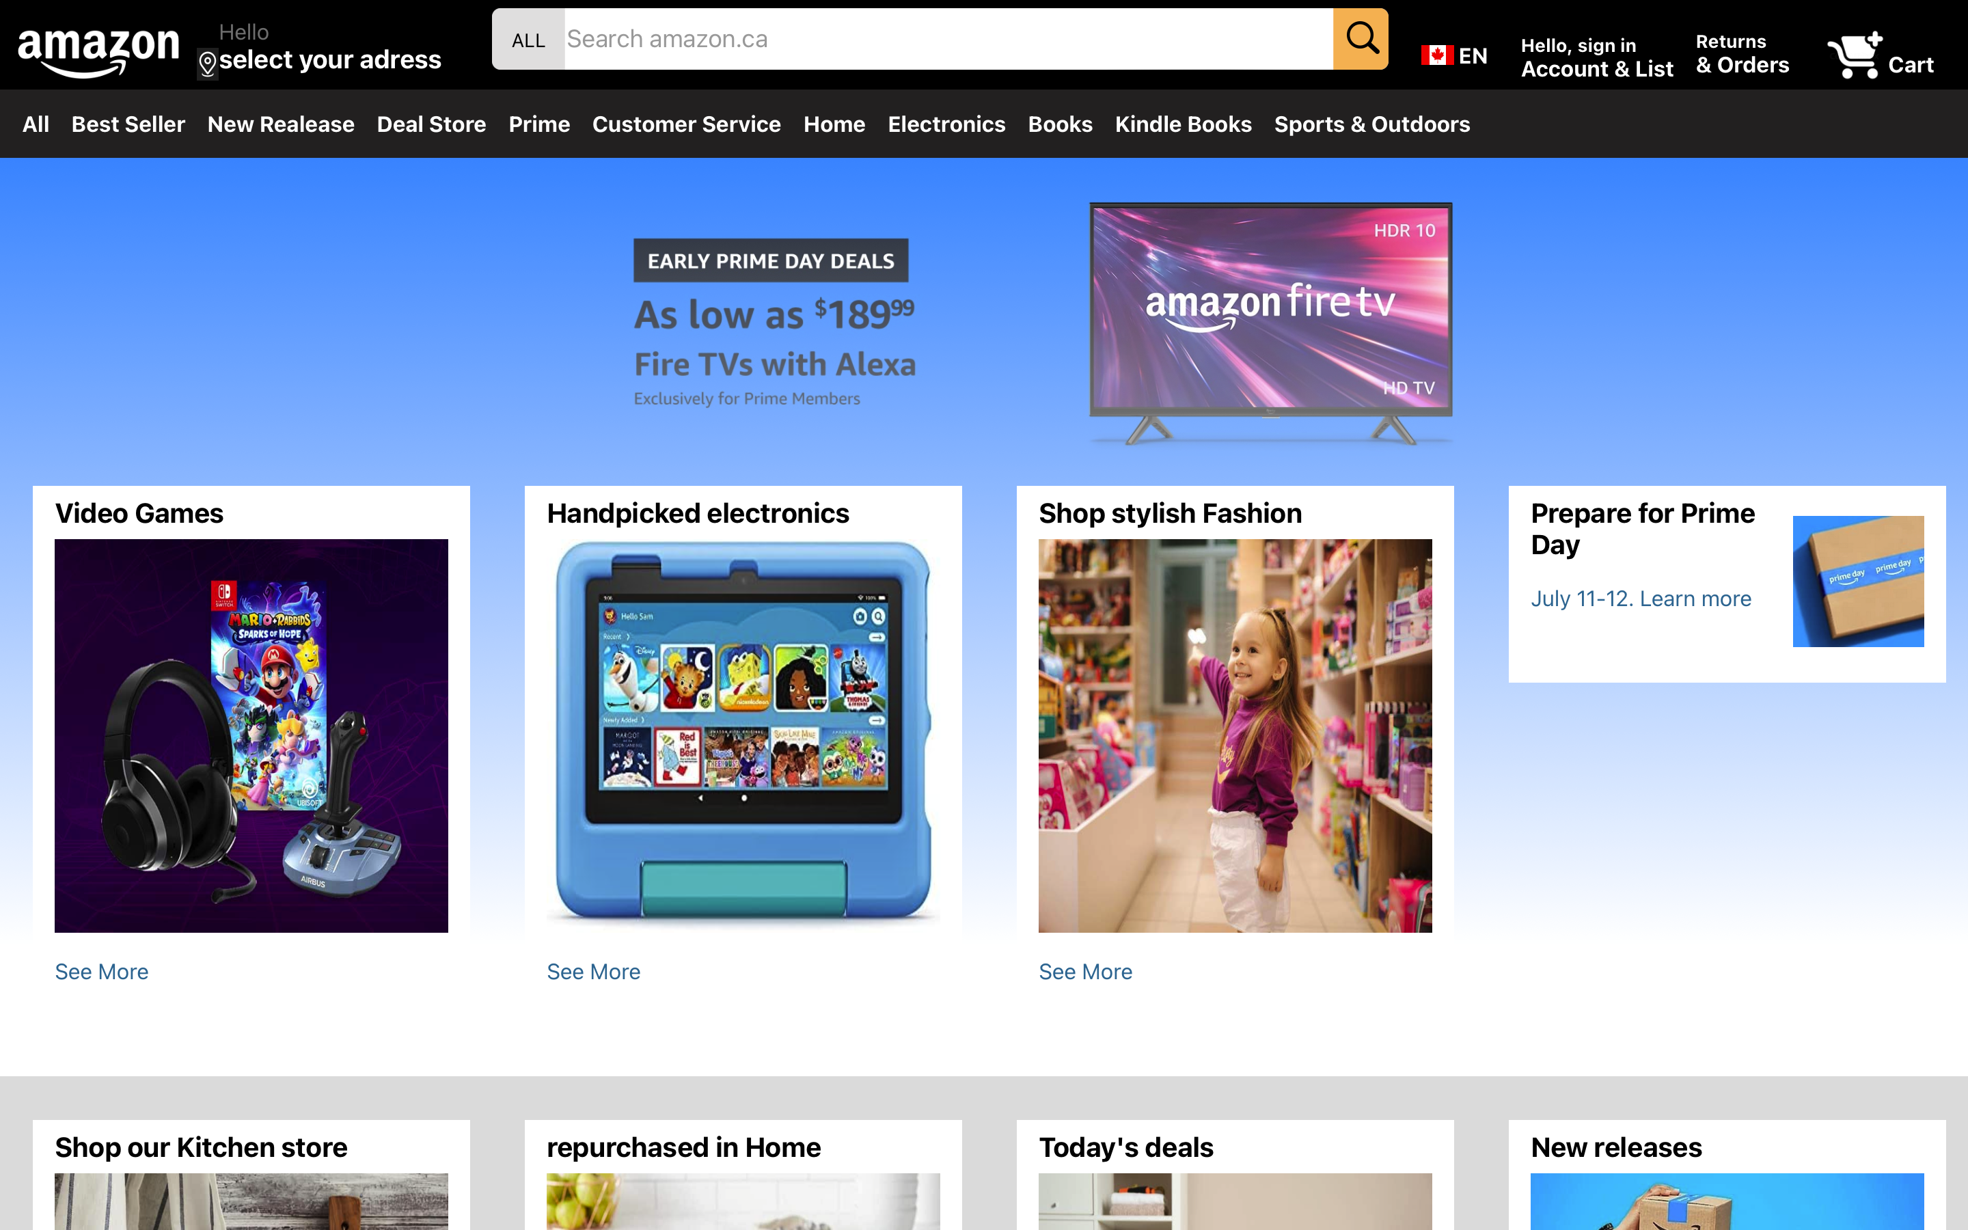
Task: Click the Amazon logo in the header
Action: tap(98, 53)
